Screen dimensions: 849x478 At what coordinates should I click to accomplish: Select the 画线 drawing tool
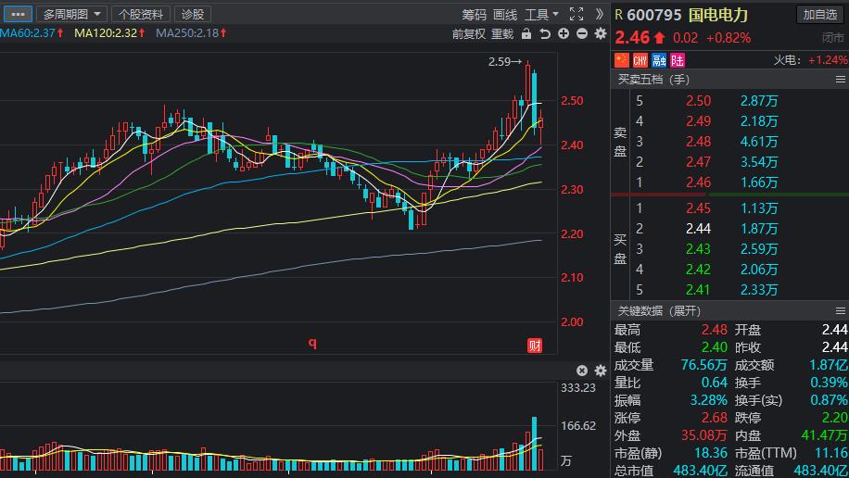click(x=505, y=15)
